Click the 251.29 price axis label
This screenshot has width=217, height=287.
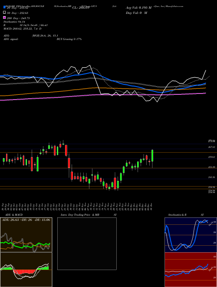(211, 167)
